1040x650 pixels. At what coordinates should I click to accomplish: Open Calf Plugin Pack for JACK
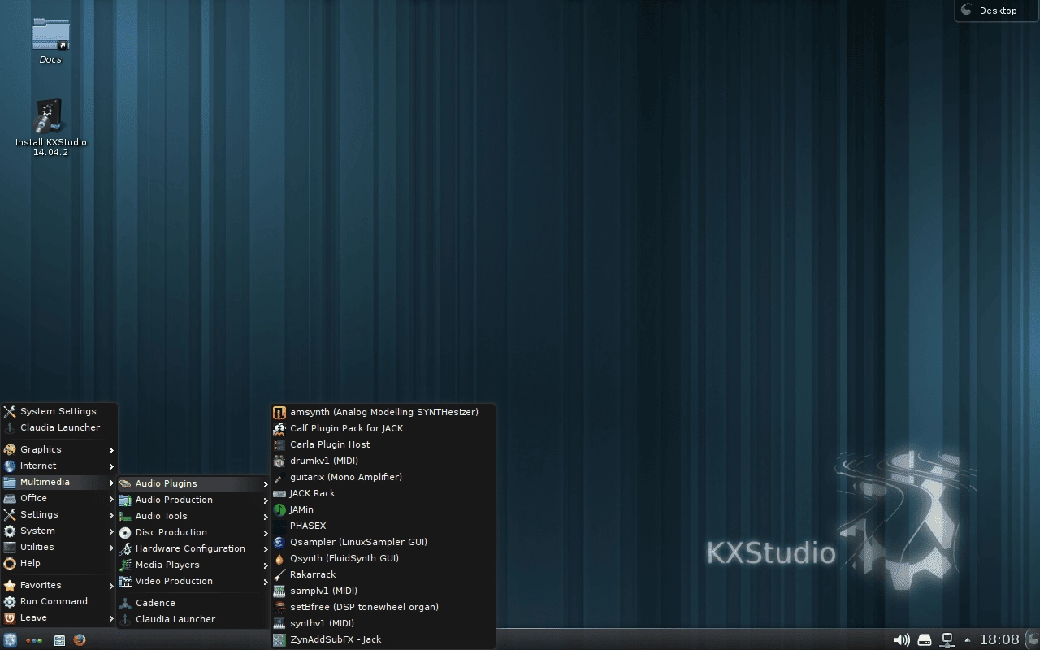point(383,428)
